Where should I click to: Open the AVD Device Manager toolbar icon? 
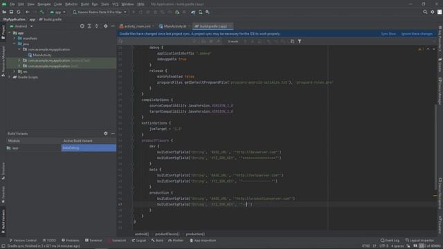click(200, 12)
